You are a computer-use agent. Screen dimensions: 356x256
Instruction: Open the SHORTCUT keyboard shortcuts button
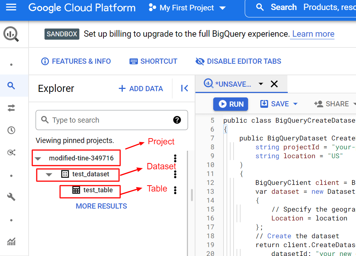[x=153, y=61]
